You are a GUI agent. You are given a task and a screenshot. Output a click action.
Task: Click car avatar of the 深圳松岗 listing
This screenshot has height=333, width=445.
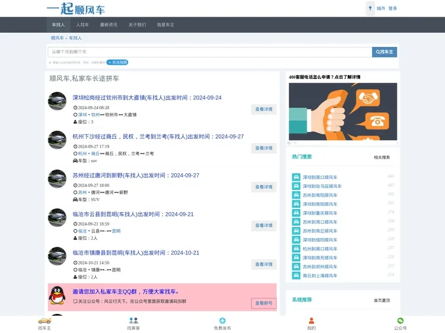57,101
